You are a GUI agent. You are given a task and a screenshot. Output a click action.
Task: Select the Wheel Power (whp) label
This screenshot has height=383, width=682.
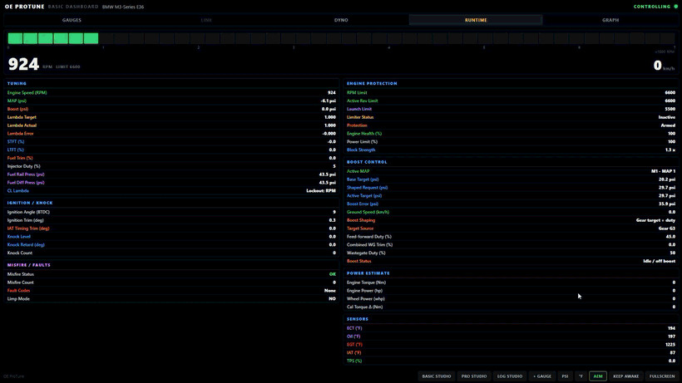(366, 299)
